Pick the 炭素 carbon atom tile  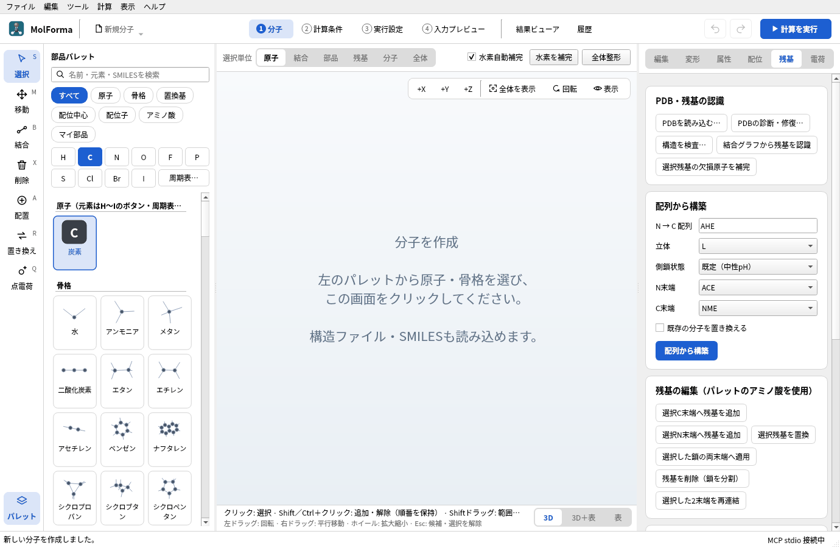pos(75,242)
